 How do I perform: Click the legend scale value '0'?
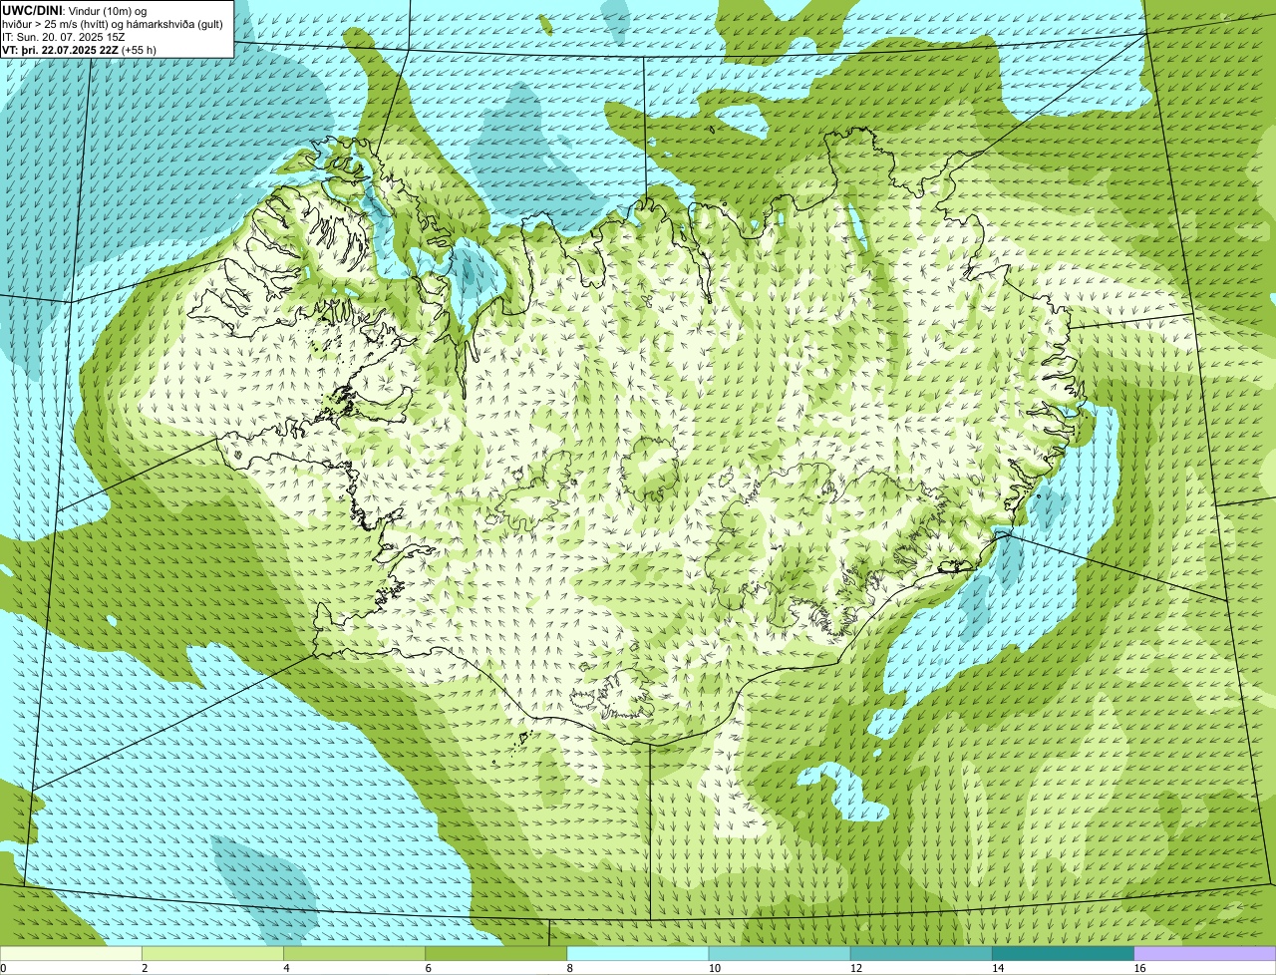(x=4, y=968)
